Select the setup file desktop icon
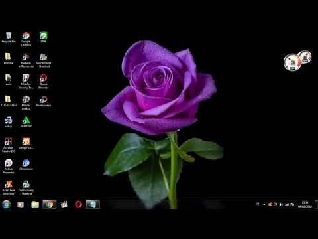The width and height of the screenshot is (318, 239). pos(9,122)
